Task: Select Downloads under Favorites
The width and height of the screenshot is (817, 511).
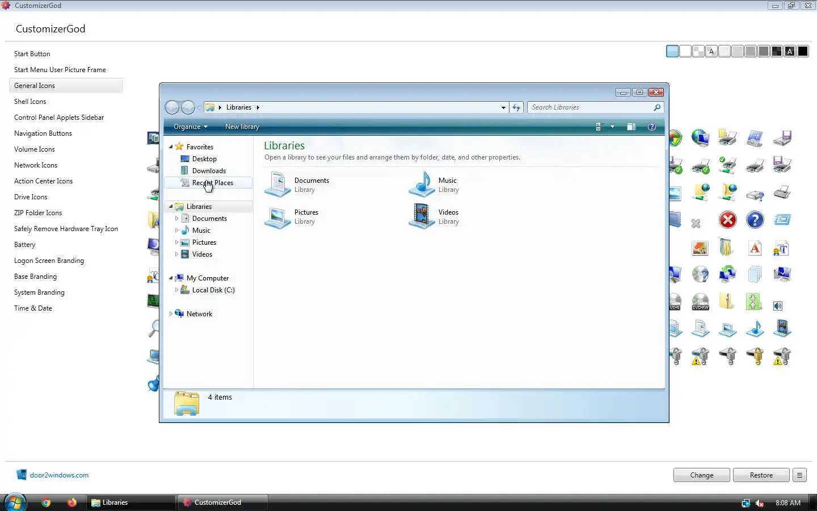Action: [209, 171]
